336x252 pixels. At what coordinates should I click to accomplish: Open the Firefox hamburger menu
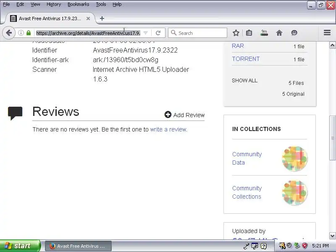(327, 33)
